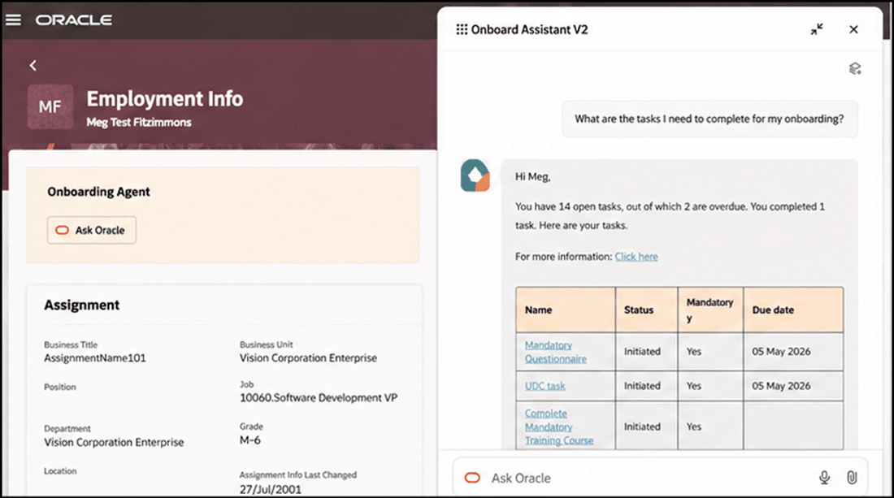Close the Onboard Assistant V2 panel
Viewport: 894px width, 498px height.
tap(853, 29)
